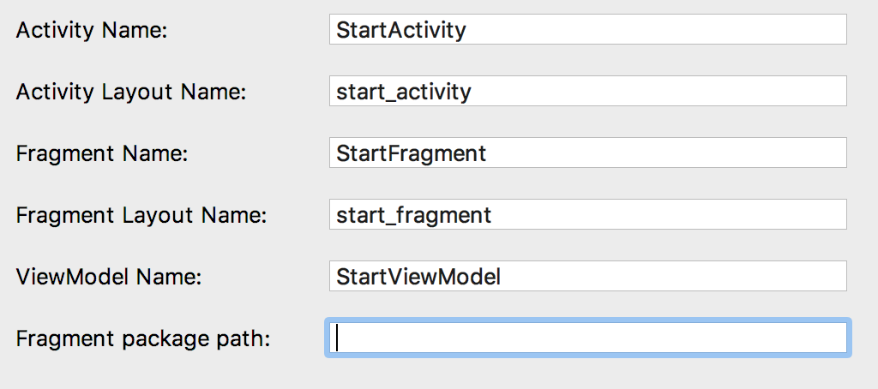Click the empty Fragment package path field
The height and width of the screenshot is (389, 878).
pos(588,338)
